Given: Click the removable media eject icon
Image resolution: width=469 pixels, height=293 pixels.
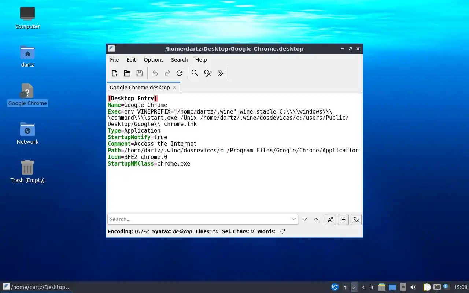Looking at the screenshot, I should click(x=403, y=287).
